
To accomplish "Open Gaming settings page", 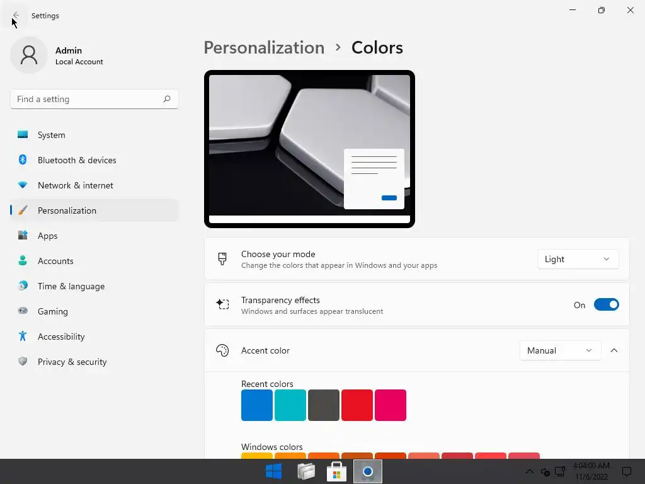I will [94, 311].
